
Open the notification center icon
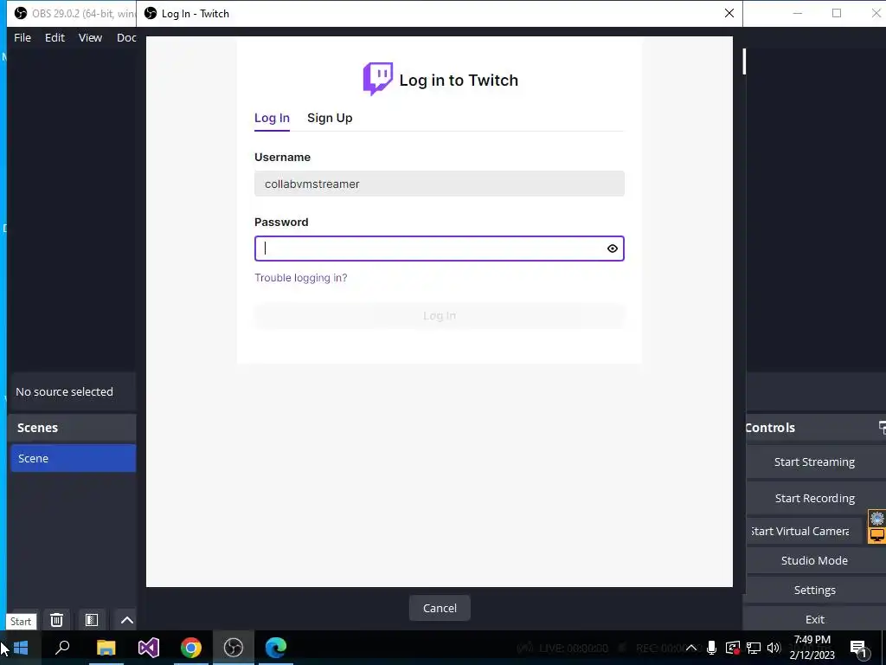(858, 649)
